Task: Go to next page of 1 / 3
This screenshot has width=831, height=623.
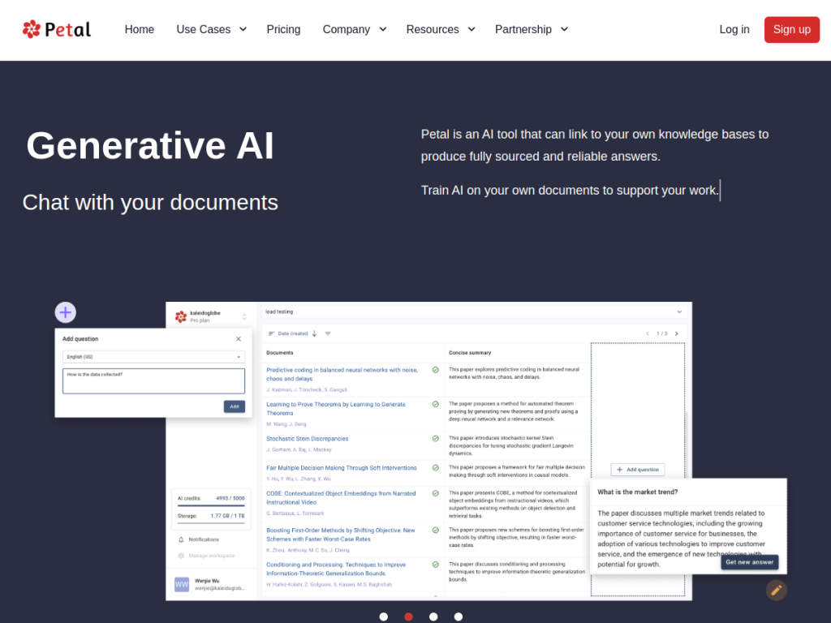Action: pos(676,333)
